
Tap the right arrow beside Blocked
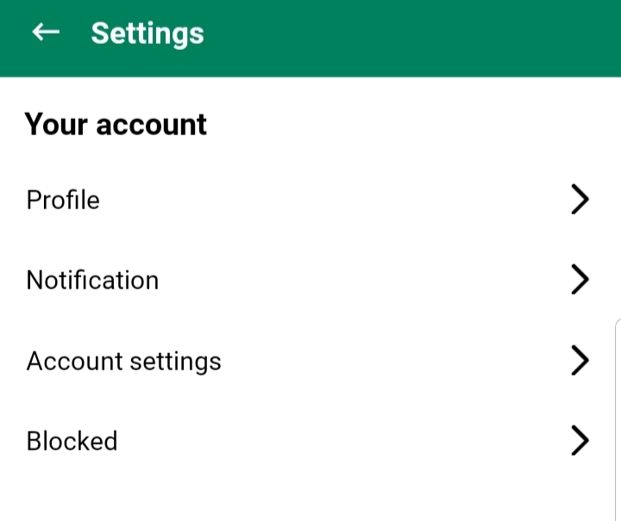[580, 441]
